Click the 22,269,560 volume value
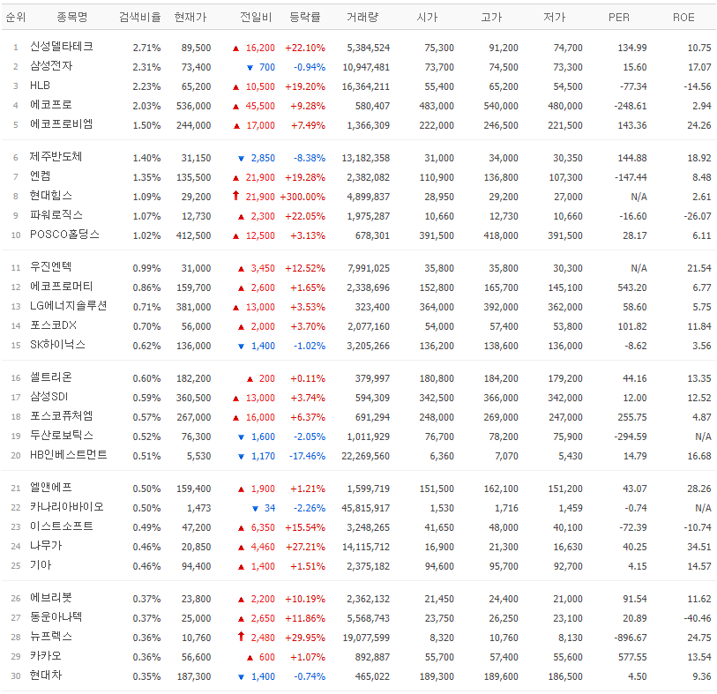Screen dimensions: 717x694 (x=366, y=456)
